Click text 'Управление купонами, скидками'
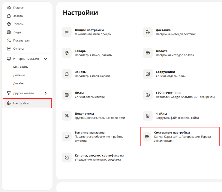The image size is (222, 192). pos(98,159)
